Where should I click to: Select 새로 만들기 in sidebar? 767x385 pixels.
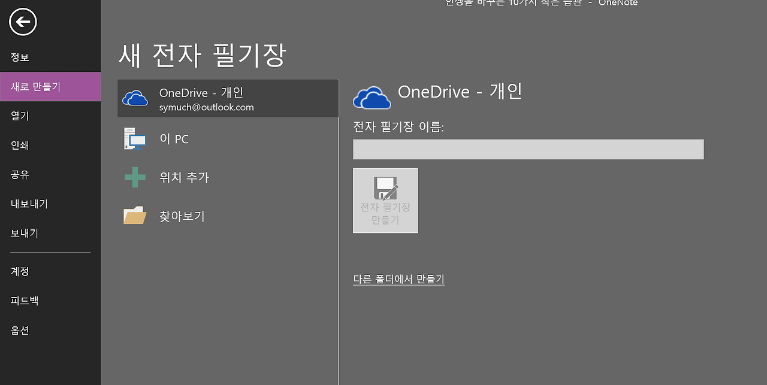click(x=50, y=87)
